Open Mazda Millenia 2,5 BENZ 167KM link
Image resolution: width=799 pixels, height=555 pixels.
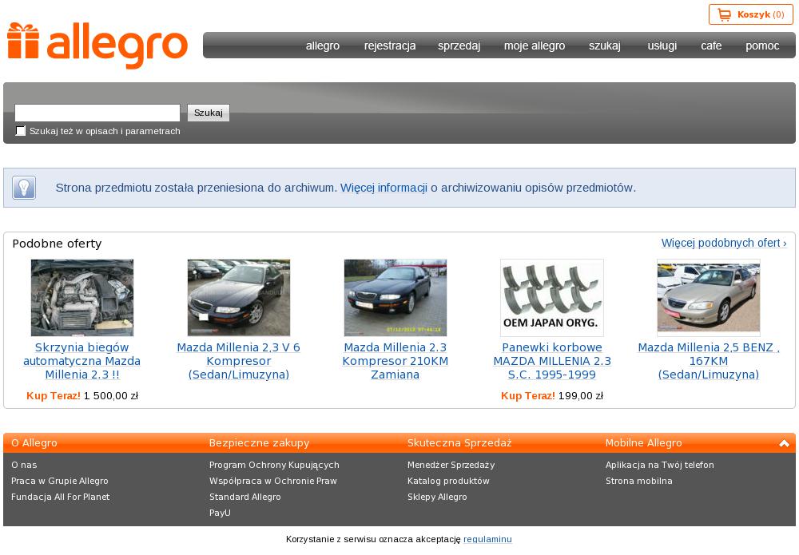[708, 361]
